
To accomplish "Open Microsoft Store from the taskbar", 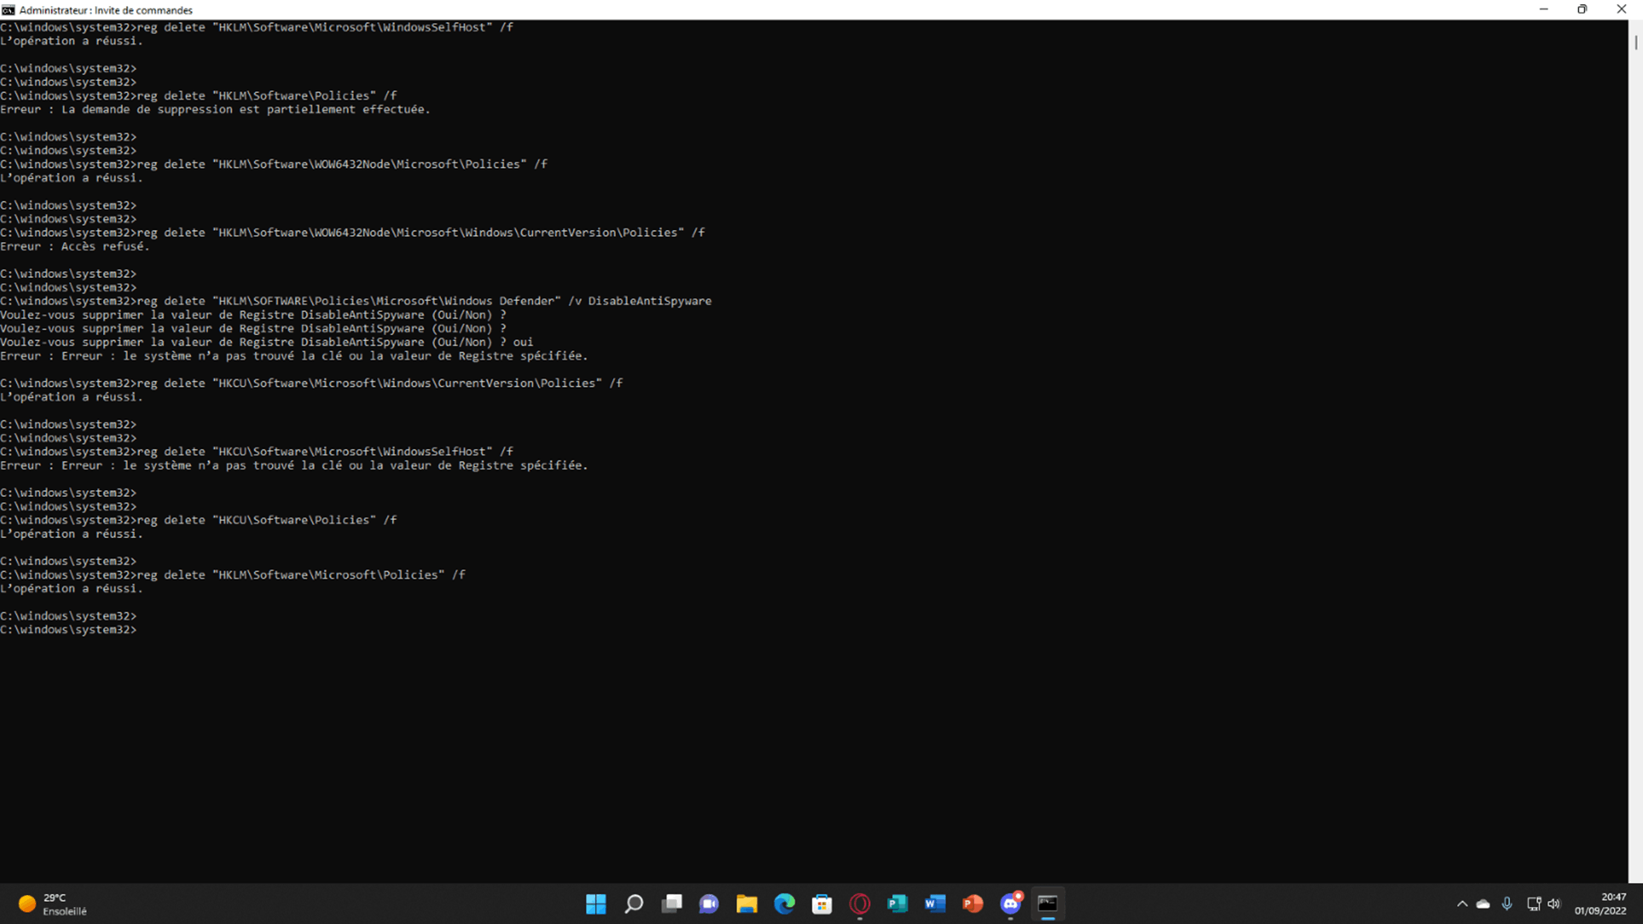I will click(x=822, y=904).
